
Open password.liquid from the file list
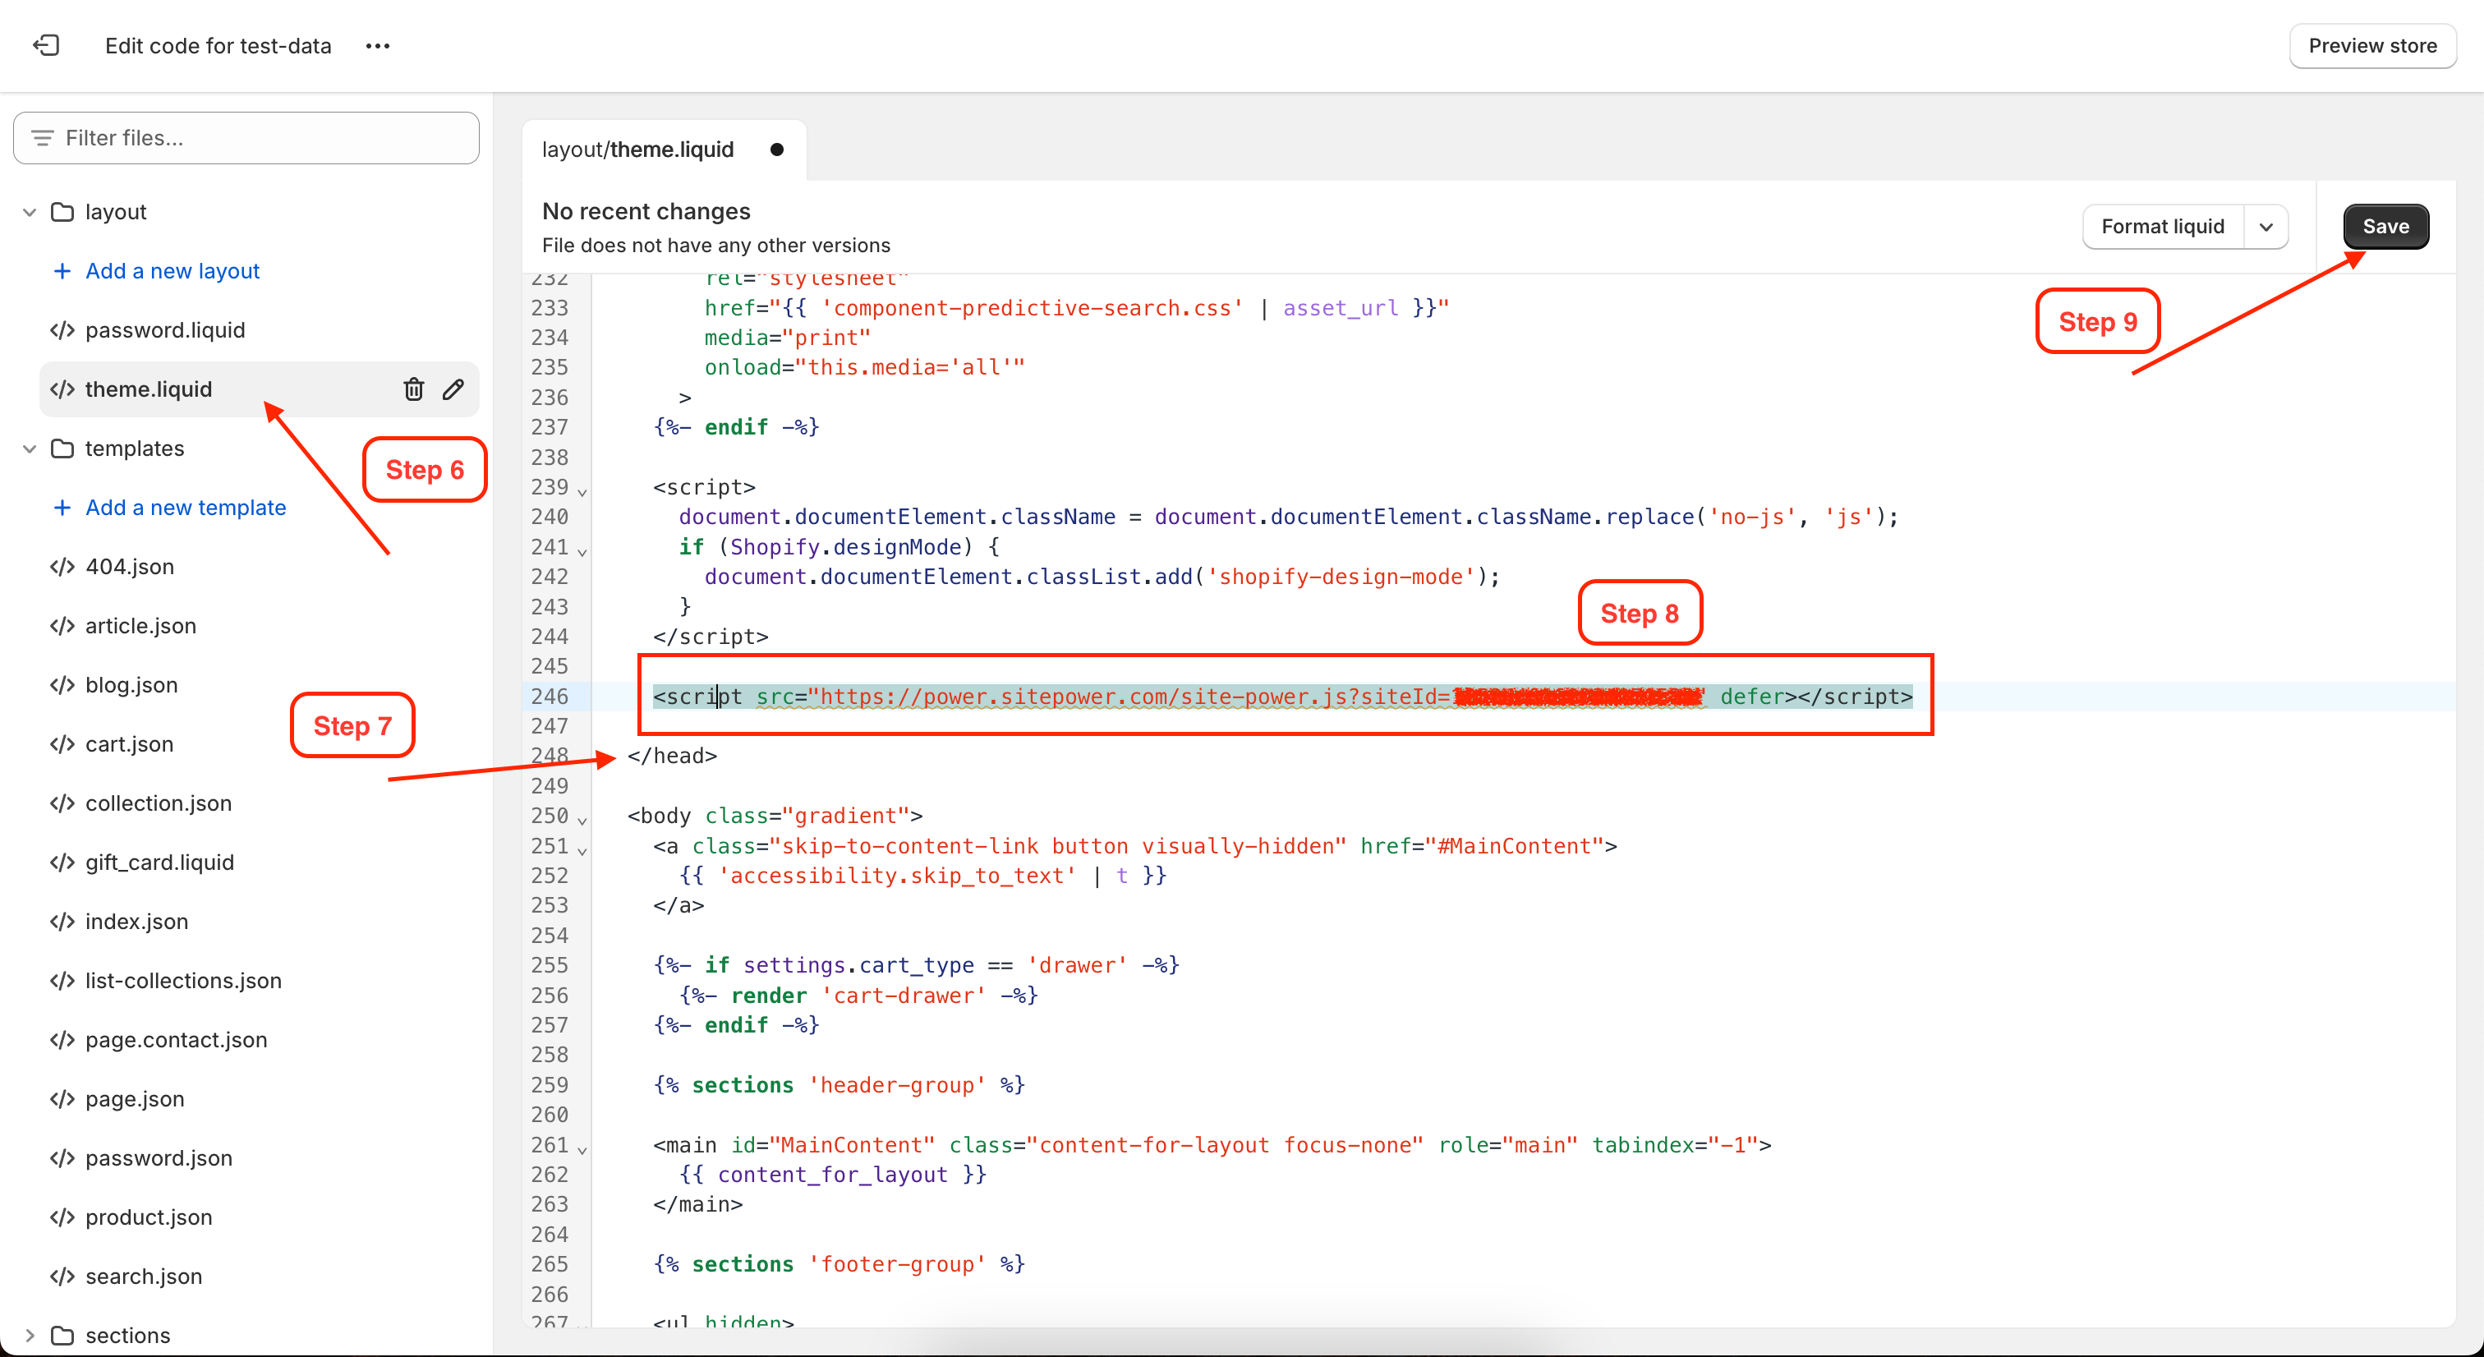coord(165,330)
